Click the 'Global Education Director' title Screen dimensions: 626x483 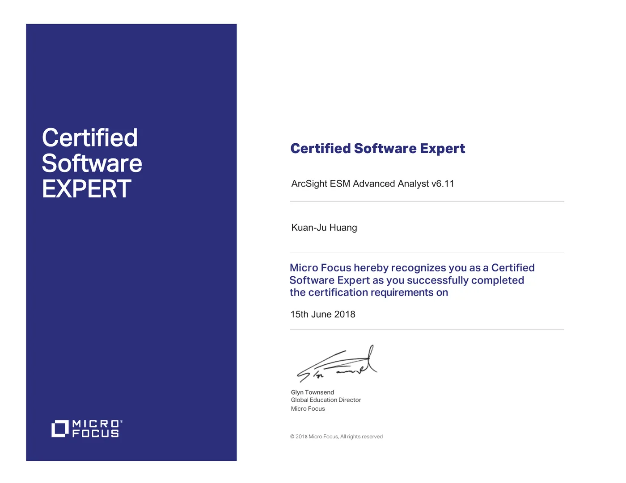[326, 400]
